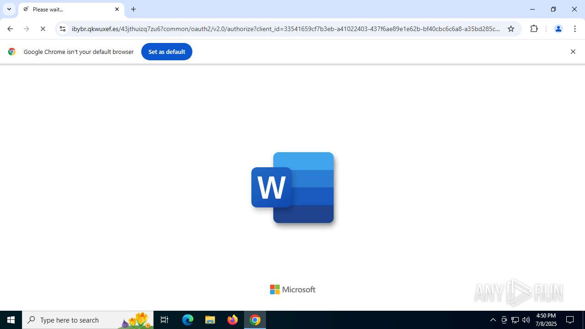585x329 pixels.
Task: Click "Google Chrome isn't your default browser" text
Action: point(79,52)
